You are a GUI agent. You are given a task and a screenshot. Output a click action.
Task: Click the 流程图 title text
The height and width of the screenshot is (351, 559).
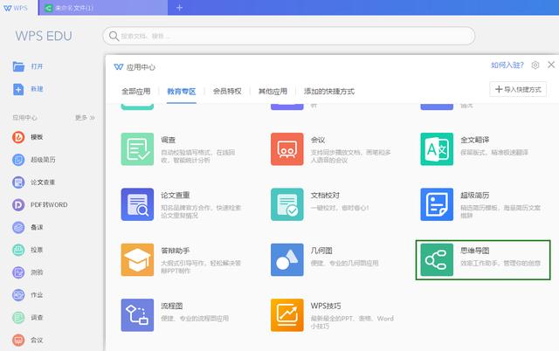172,306
